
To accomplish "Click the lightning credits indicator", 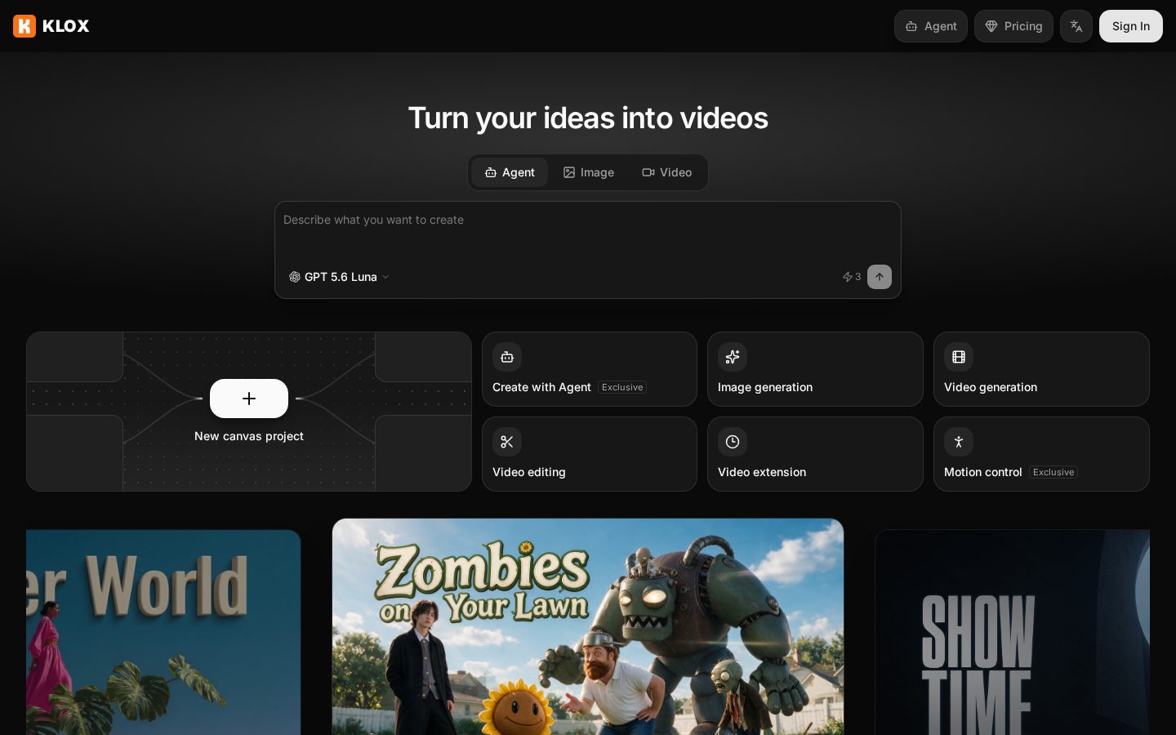I will click(852, 277).
